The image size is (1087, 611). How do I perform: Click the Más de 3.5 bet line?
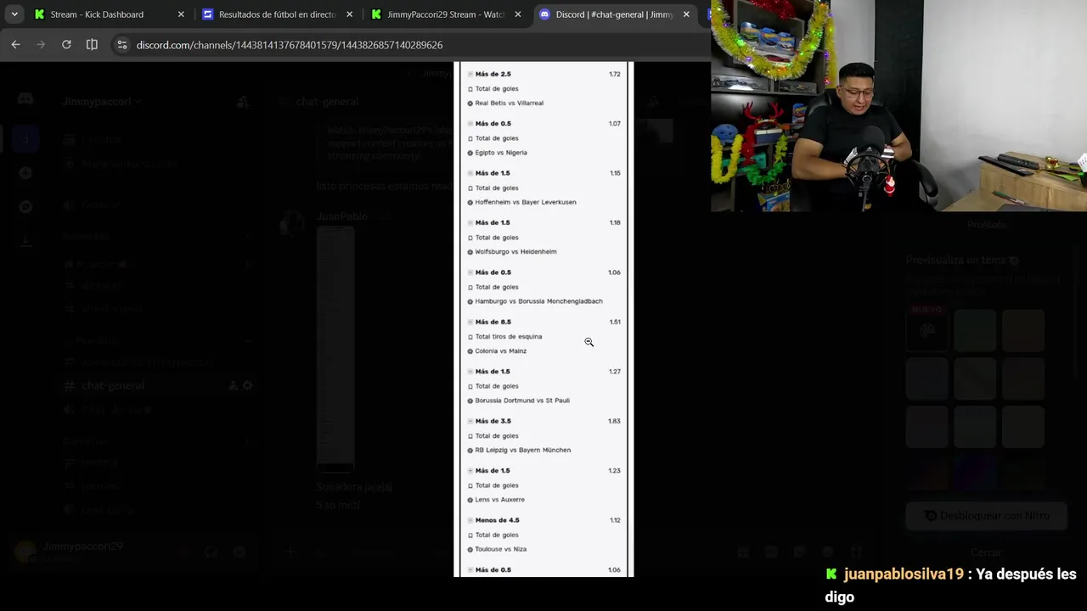click(x=493, y=421)
